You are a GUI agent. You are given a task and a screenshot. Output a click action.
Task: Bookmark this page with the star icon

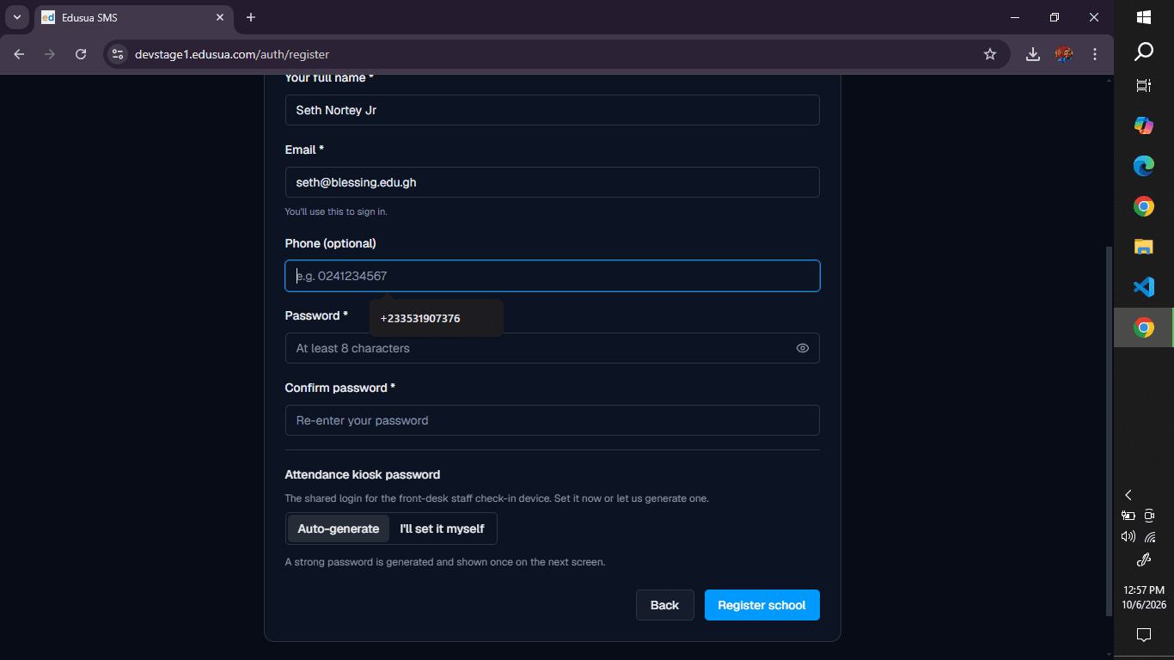(x=990, y=54)
